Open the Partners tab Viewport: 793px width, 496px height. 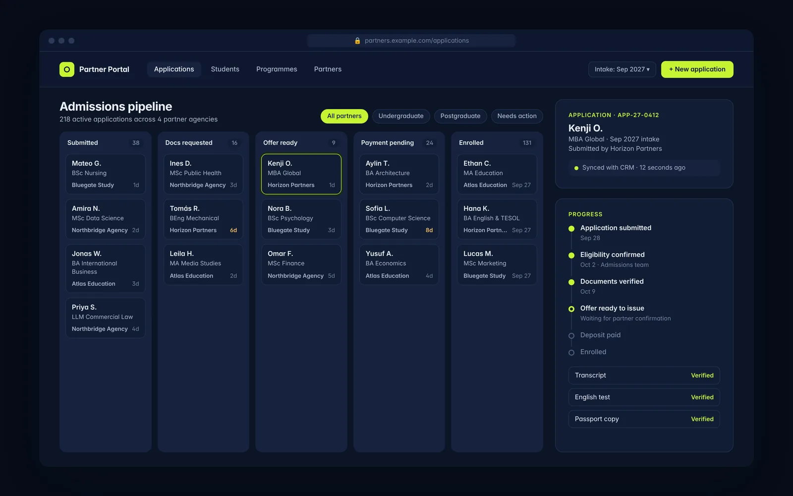pyautogui.click(x=328, y=69)
